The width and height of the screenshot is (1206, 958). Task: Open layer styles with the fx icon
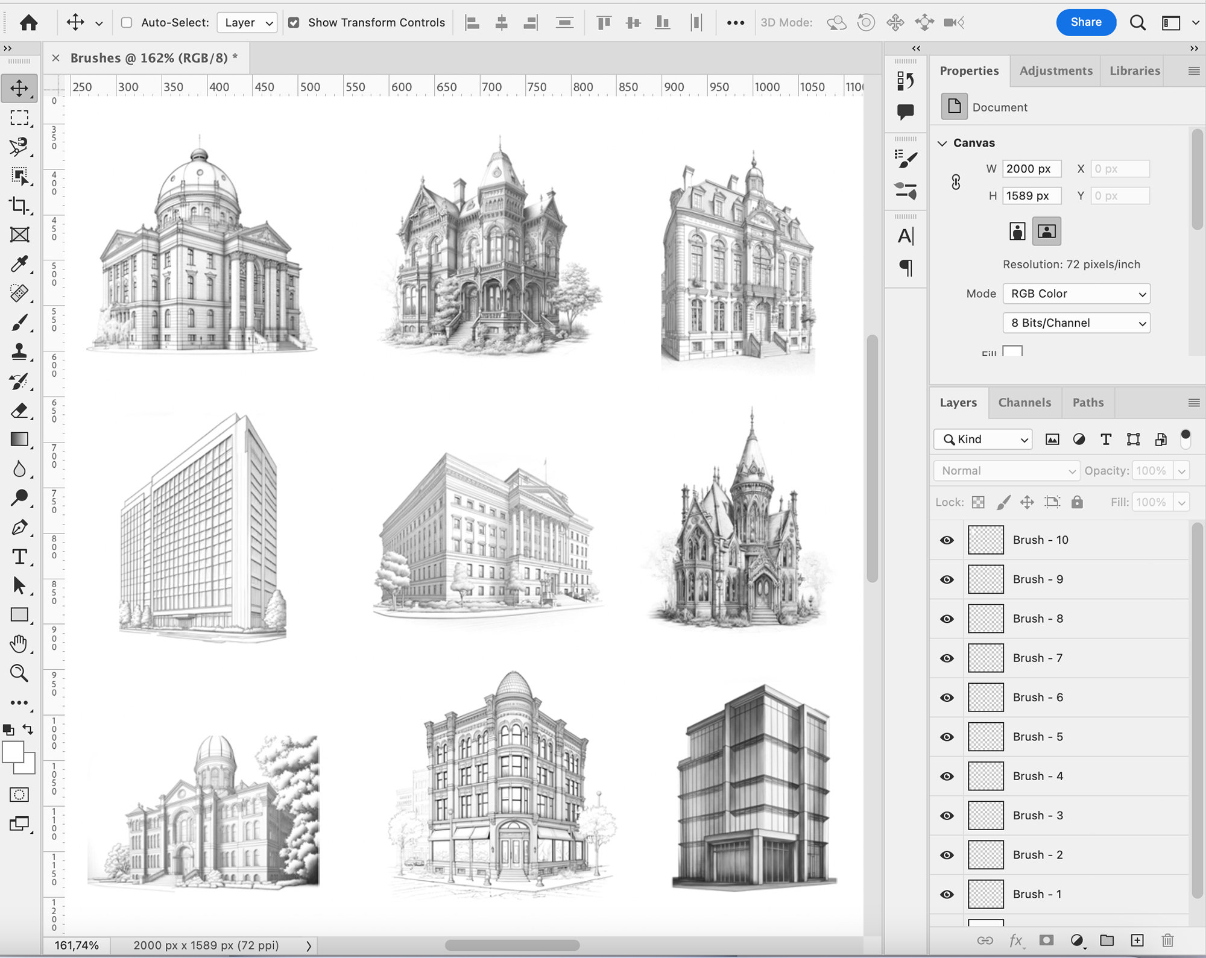coord(1017,940)
